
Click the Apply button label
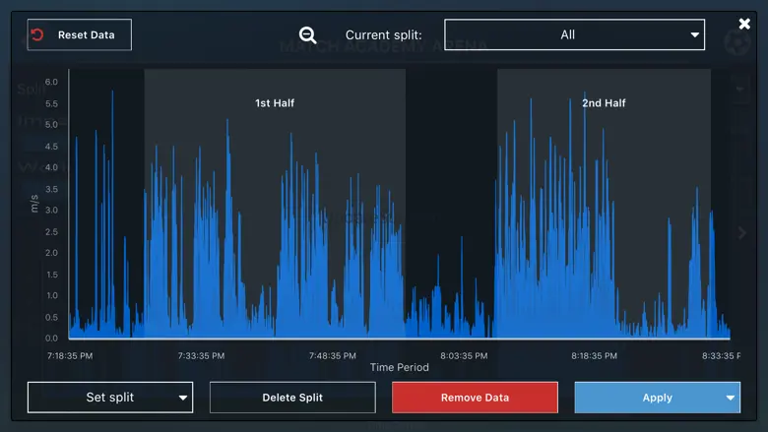tap(657, 398)
